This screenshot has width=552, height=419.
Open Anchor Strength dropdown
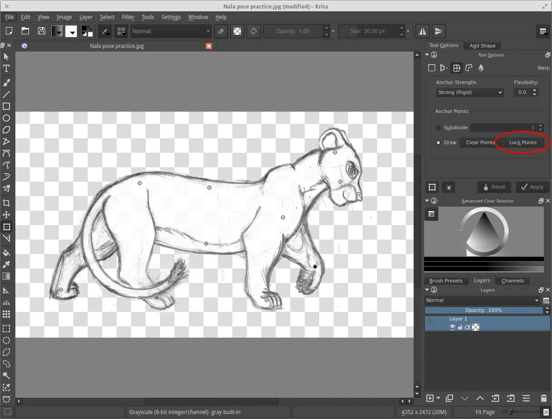click(470, 92)
